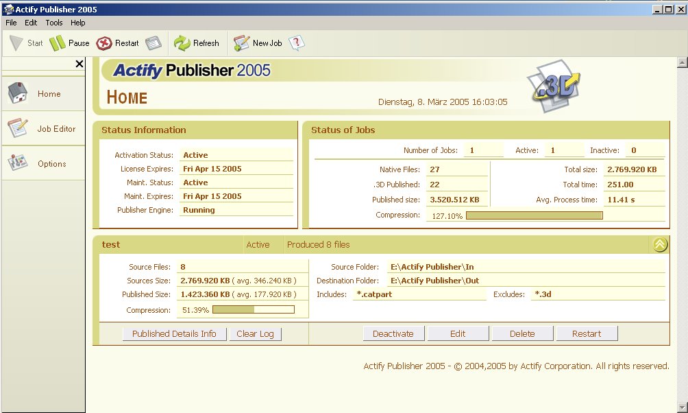This screenshot has height=413, width=688.
Task: Deactivate the test job
Action: tap(393, 334)
